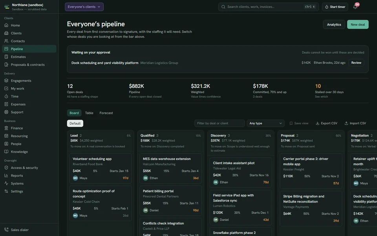
Task: Open Contacts via its people icon
Action: coord(6,41)
